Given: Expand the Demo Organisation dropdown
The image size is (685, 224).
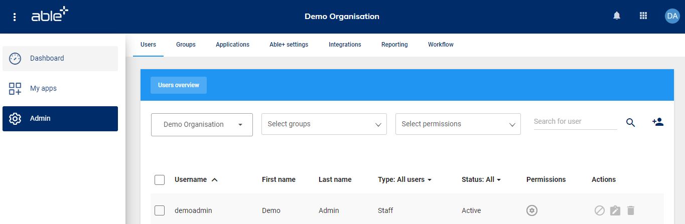Looking at the screenshot, I should tap(202, 124).
